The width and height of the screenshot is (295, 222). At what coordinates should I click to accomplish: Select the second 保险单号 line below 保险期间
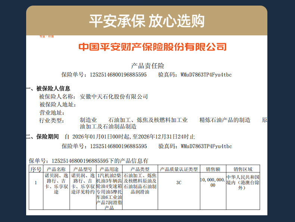104,146
